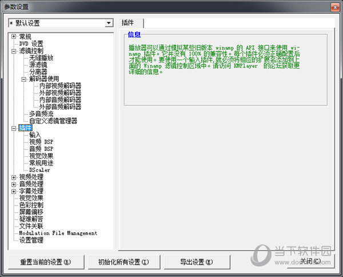Open Modulation File Management item
Image resolution: width=343 pixels, height=277 pixels.
pos(58,233)
